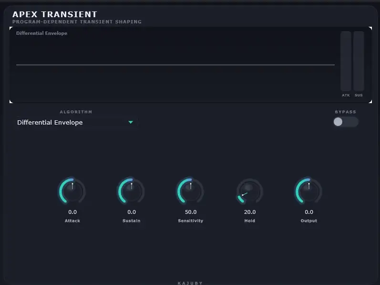The width and height of the screenshot is (380, 285).
Task: Click the Output knob
Action: (x=309, y=191)
